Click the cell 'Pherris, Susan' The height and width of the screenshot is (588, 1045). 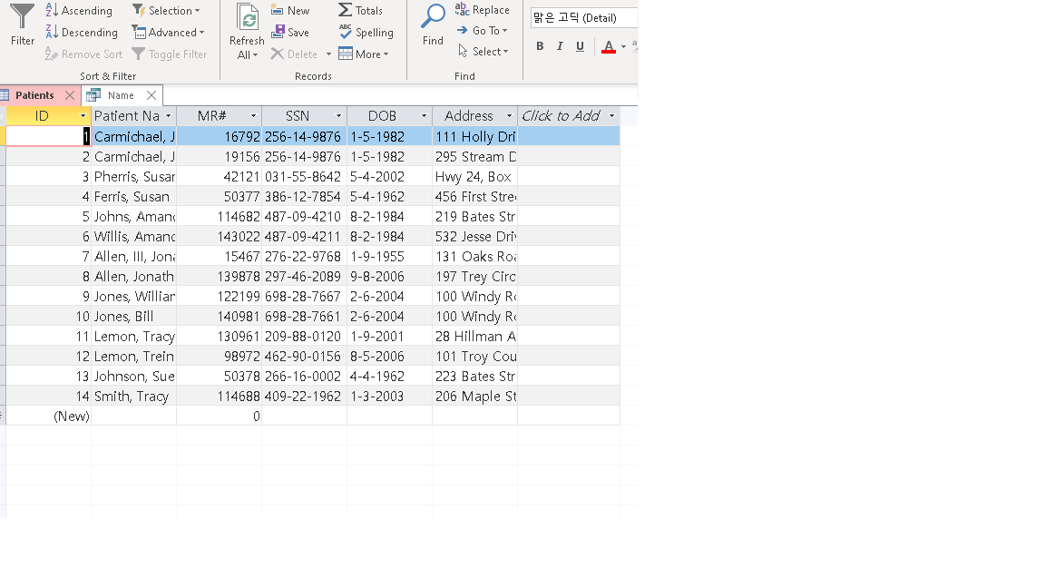134,177
